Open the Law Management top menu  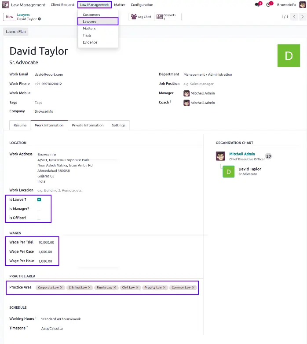[x=95, y=4]
